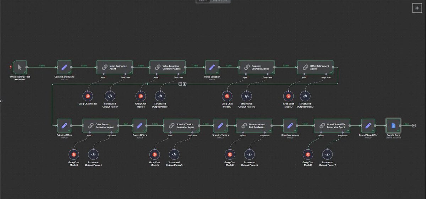426x199 pixels.
Task: Open the Scarcity Tactics Generator Agent node
Action: coord(182,125)
